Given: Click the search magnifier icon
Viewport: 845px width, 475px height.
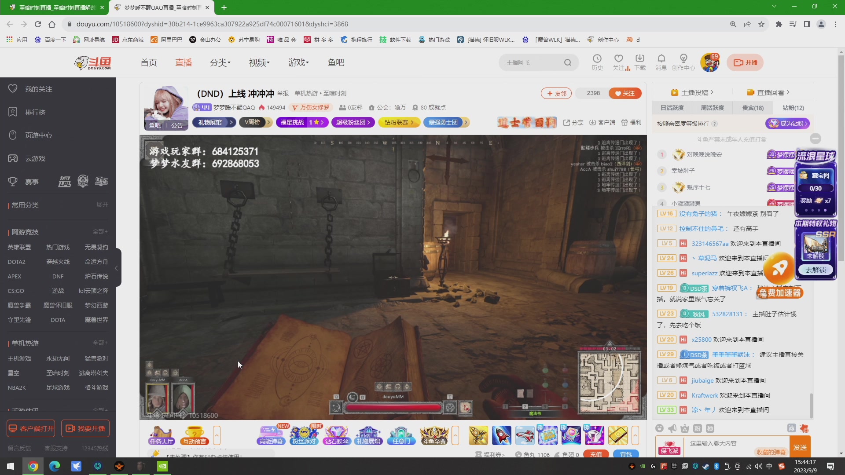Looking at the screenshot, I should [568, 62].
